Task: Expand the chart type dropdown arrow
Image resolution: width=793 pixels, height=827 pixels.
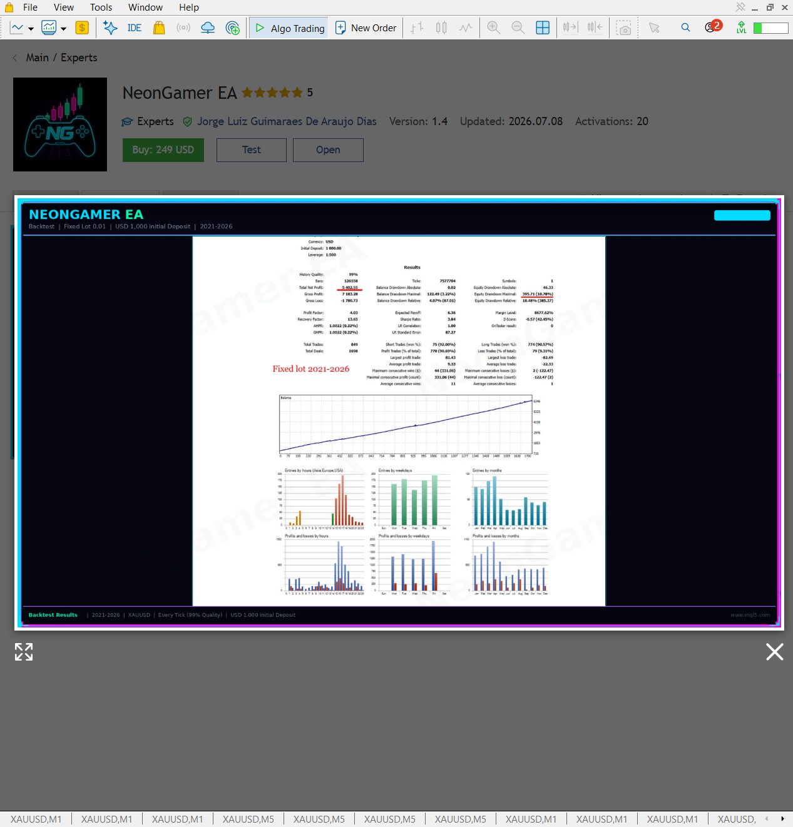Action: tap(31, 28)
